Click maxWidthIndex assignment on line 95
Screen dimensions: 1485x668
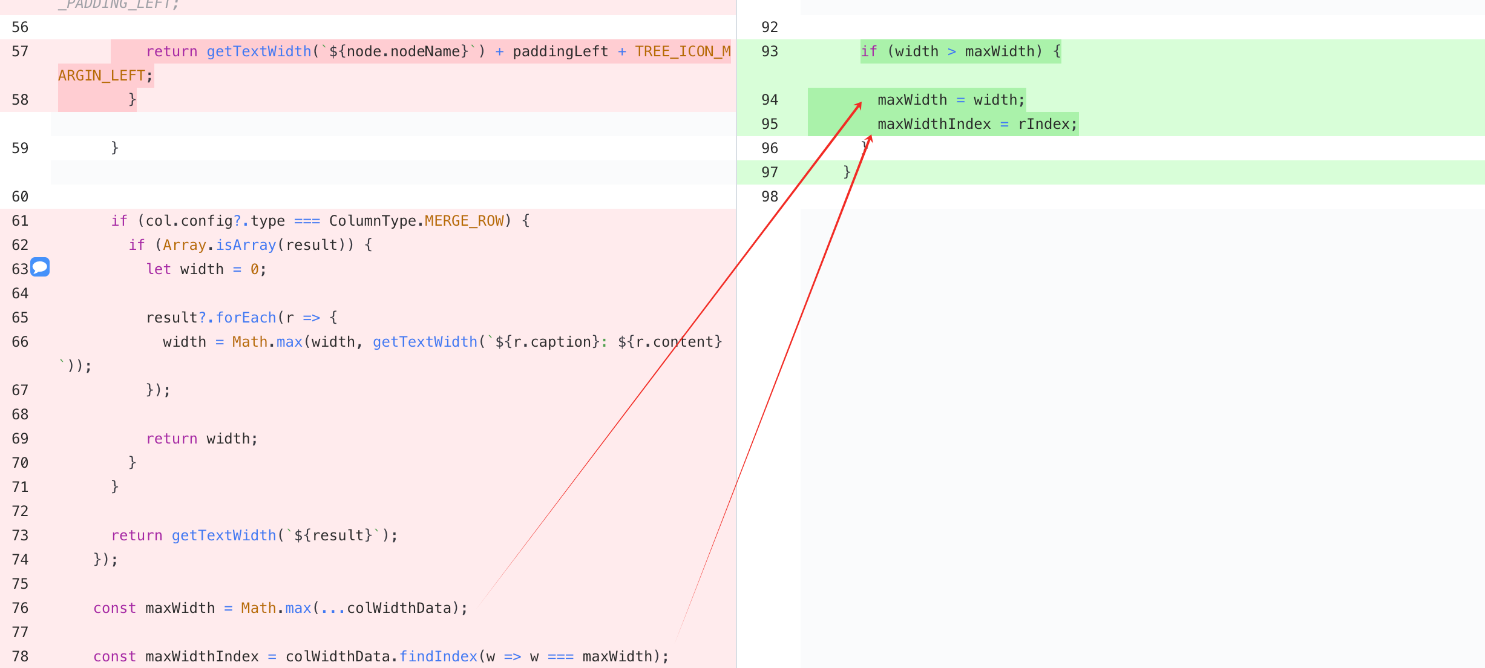click(x=977, y=124)
